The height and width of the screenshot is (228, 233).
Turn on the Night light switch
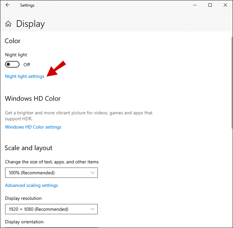12,65
